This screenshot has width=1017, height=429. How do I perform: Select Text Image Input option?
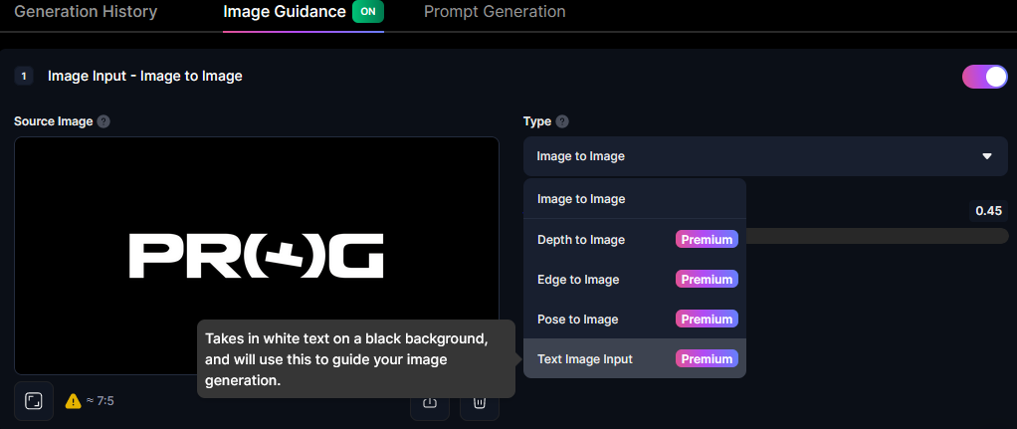[634, 359]
